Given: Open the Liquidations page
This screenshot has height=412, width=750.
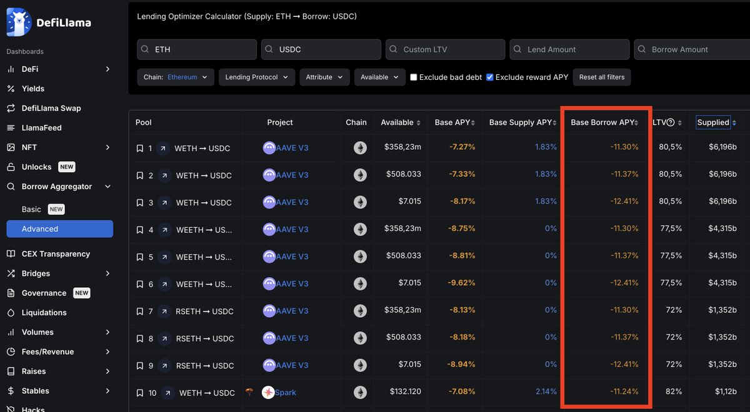Looking at the screenshot, I should click(44, 313).
